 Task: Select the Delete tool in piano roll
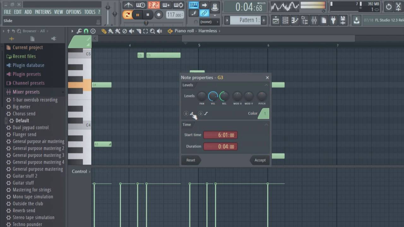pos(125,31)
